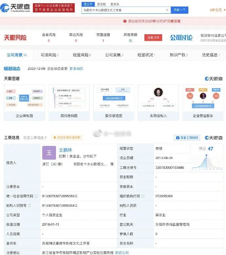Select the 公司背景 tab
The height and width of the screenshot is (255, 226).
pos(17,55)
